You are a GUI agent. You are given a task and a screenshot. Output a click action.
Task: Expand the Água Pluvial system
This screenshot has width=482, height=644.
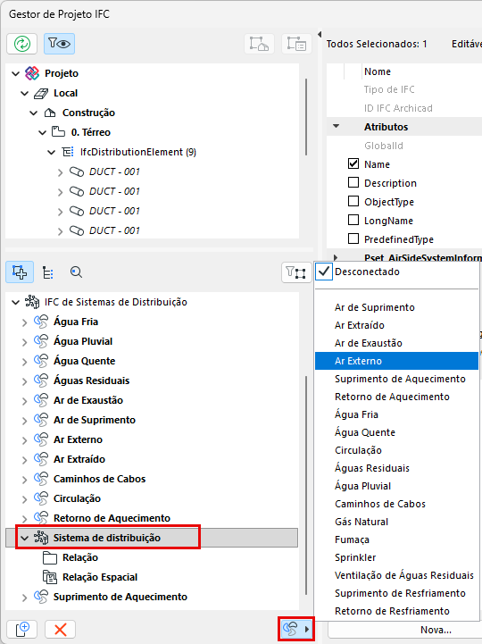pyautogui.click(x=25, y=342)
